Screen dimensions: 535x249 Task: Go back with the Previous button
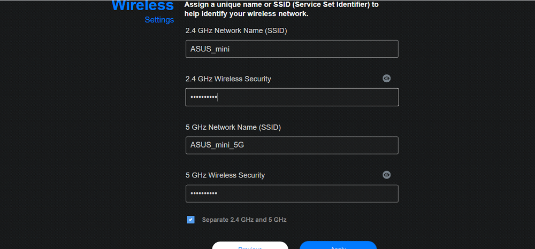(x=250, y=245)
